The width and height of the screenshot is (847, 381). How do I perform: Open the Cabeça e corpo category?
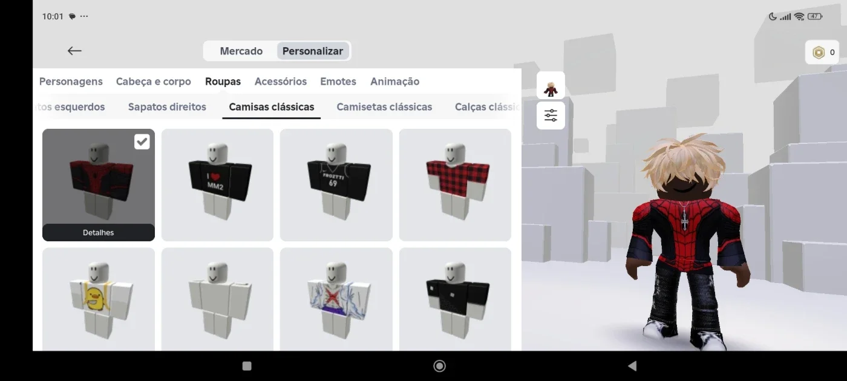(x=154, y=82)
